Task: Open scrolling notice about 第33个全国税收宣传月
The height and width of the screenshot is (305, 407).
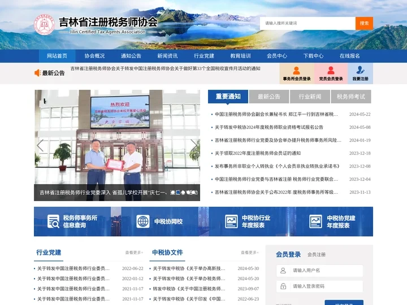Action: tap(165, 68)
